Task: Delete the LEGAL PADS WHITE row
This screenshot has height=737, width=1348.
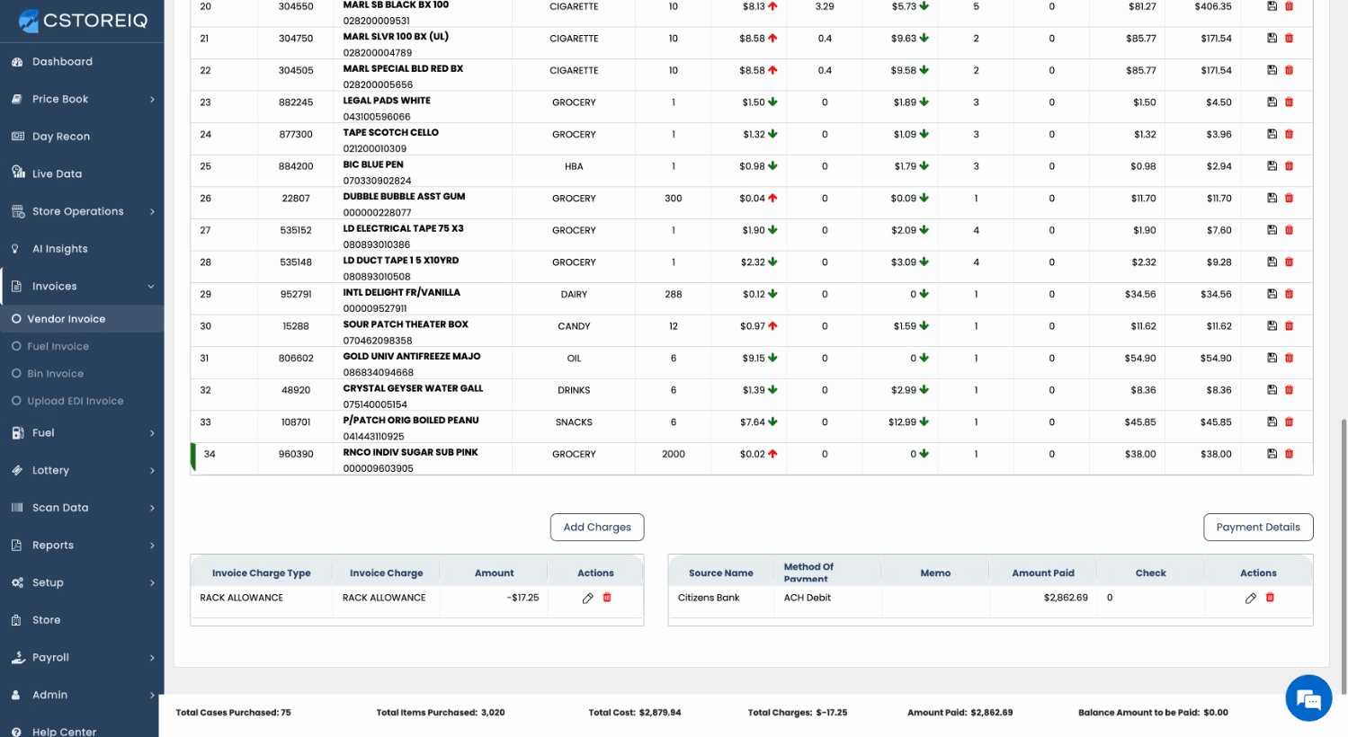Action: [1289, 102]
